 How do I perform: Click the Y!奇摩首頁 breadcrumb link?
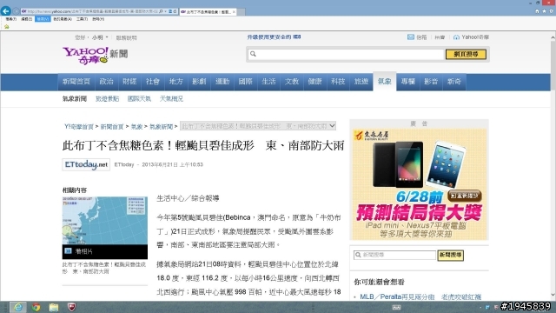(79, 126)
